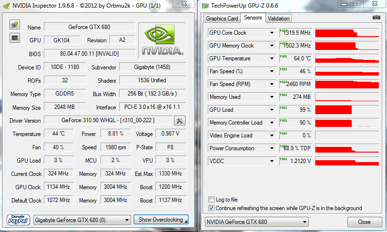Click the GPU Core Clock graph
387x232 pixels.
(x=347, y=33)
